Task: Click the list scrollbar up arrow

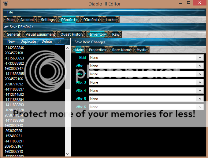Action: [x=67, y=48]
